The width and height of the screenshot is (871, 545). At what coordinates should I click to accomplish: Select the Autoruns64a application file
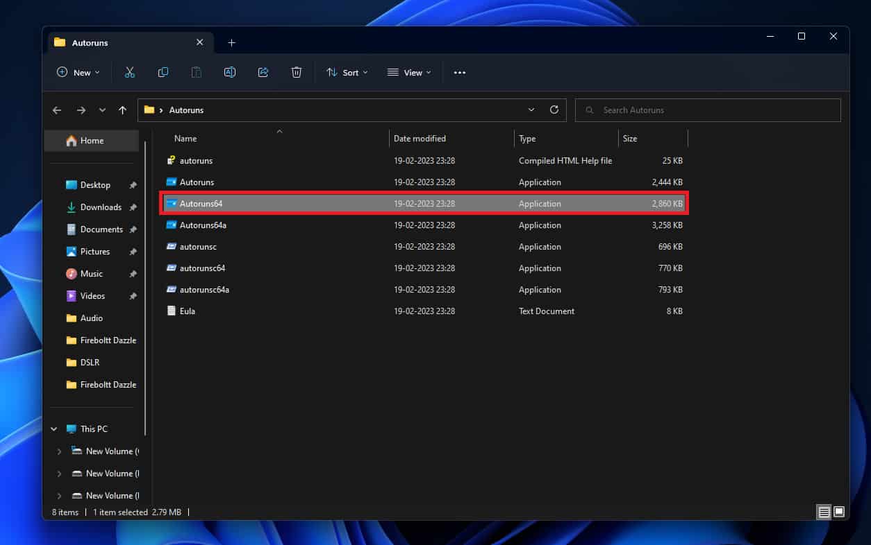(x=203, y=225)
